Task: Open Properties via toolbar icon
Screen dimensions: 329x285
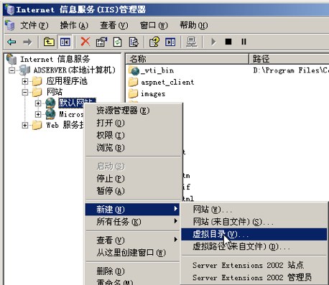Action: [x=101, y=42]
